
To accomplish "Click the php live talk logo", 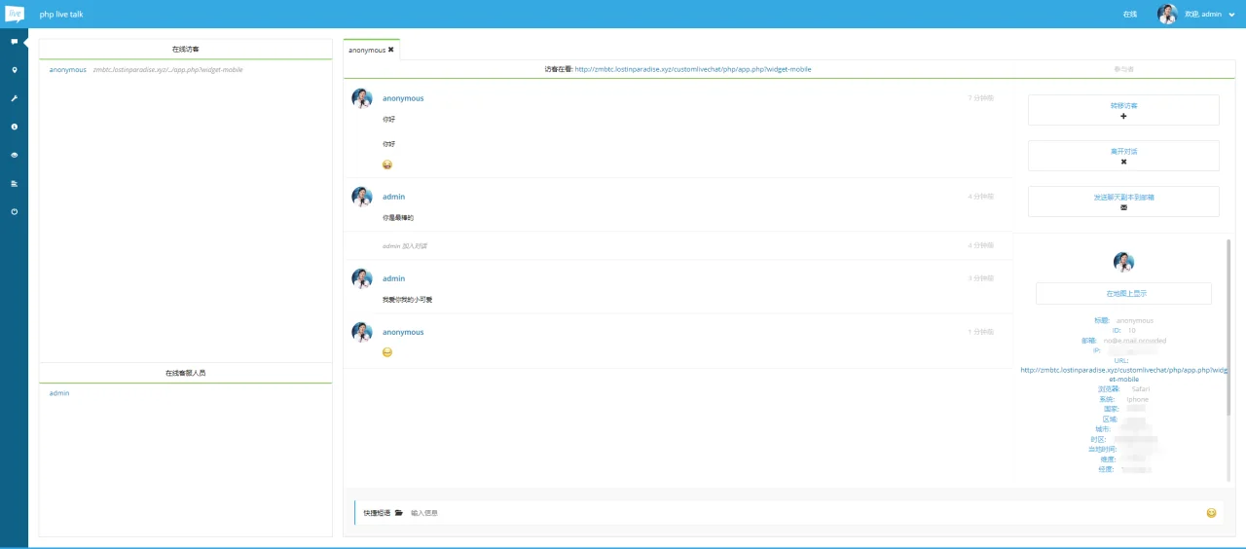I will click(x=15, y=14).
